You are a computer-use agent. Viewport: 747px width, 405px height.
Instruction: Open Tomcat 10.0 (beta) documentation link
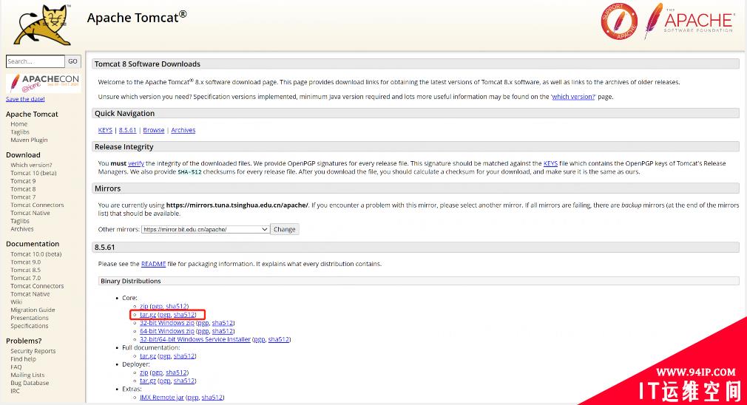[36, 253]
